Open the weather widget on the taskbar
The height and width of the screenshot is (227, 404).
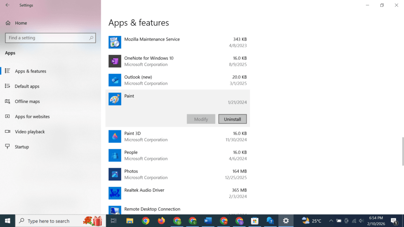tap(306, 221)
